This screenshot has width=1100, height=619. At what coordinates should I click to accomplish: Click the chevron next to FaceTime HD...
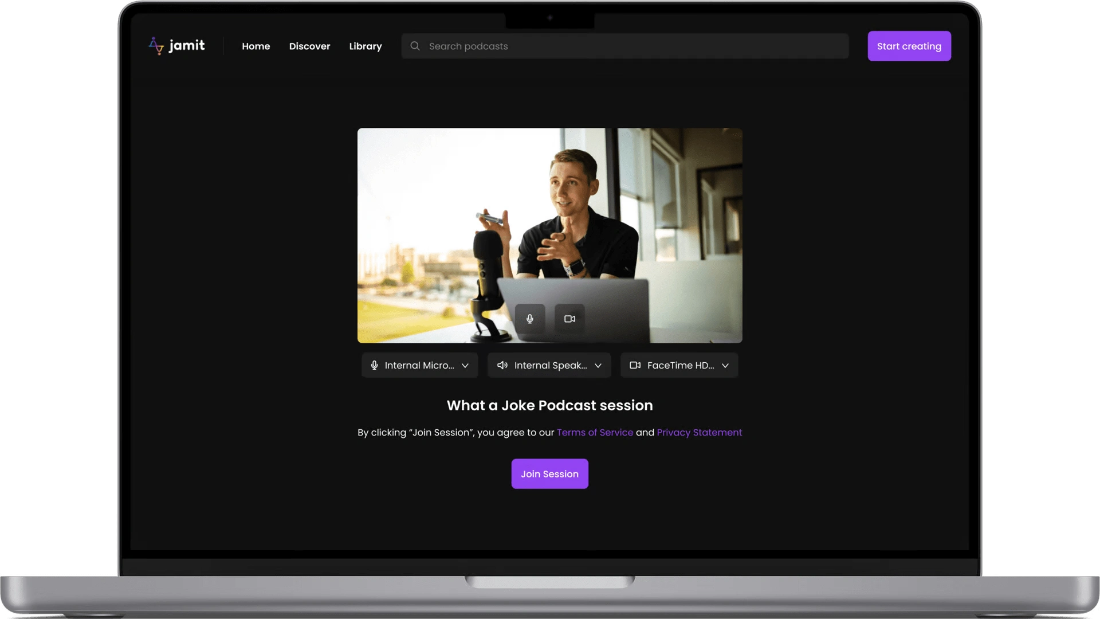725,366
